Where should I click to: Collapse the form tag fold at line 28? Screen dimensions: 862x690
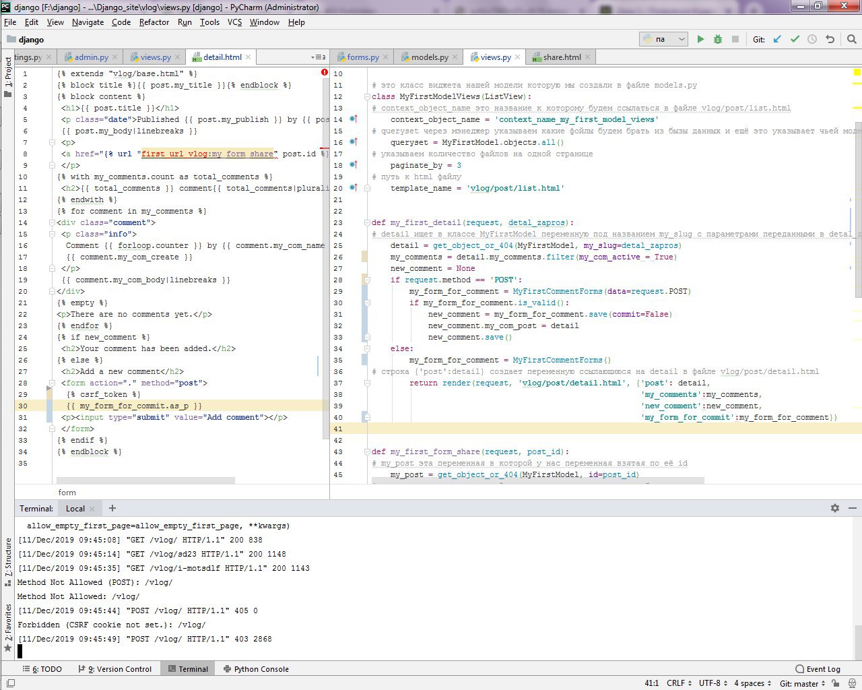pyautogui.click(x=51, y=383)
